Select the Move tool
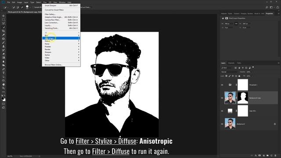281x158 pixels. point(4,16)
